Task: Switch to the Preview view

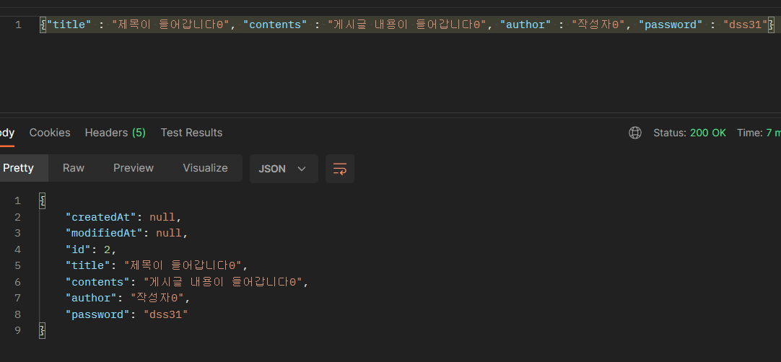Action: pos(134,168)
